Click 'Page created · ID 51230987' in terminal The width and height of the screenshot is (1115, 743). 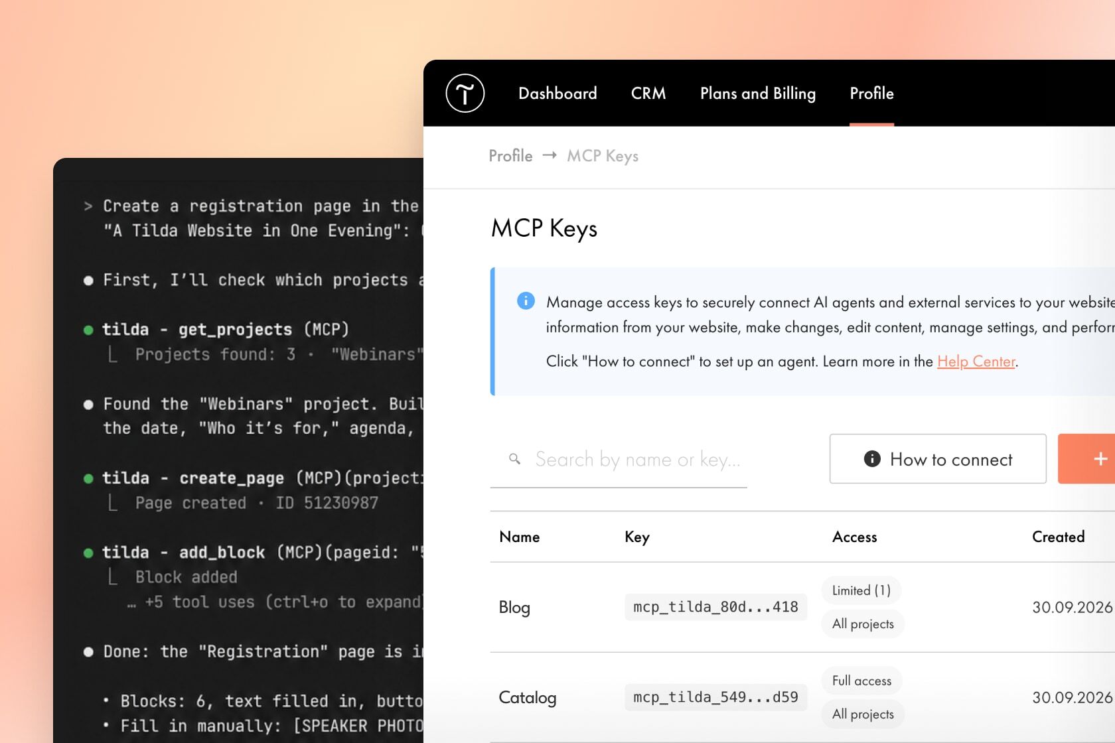[256, 503]
